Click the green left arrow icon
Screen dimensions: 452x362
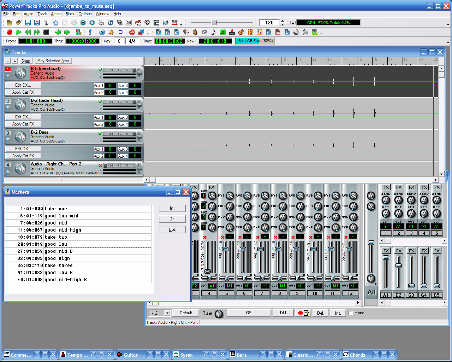pos(58,32)
